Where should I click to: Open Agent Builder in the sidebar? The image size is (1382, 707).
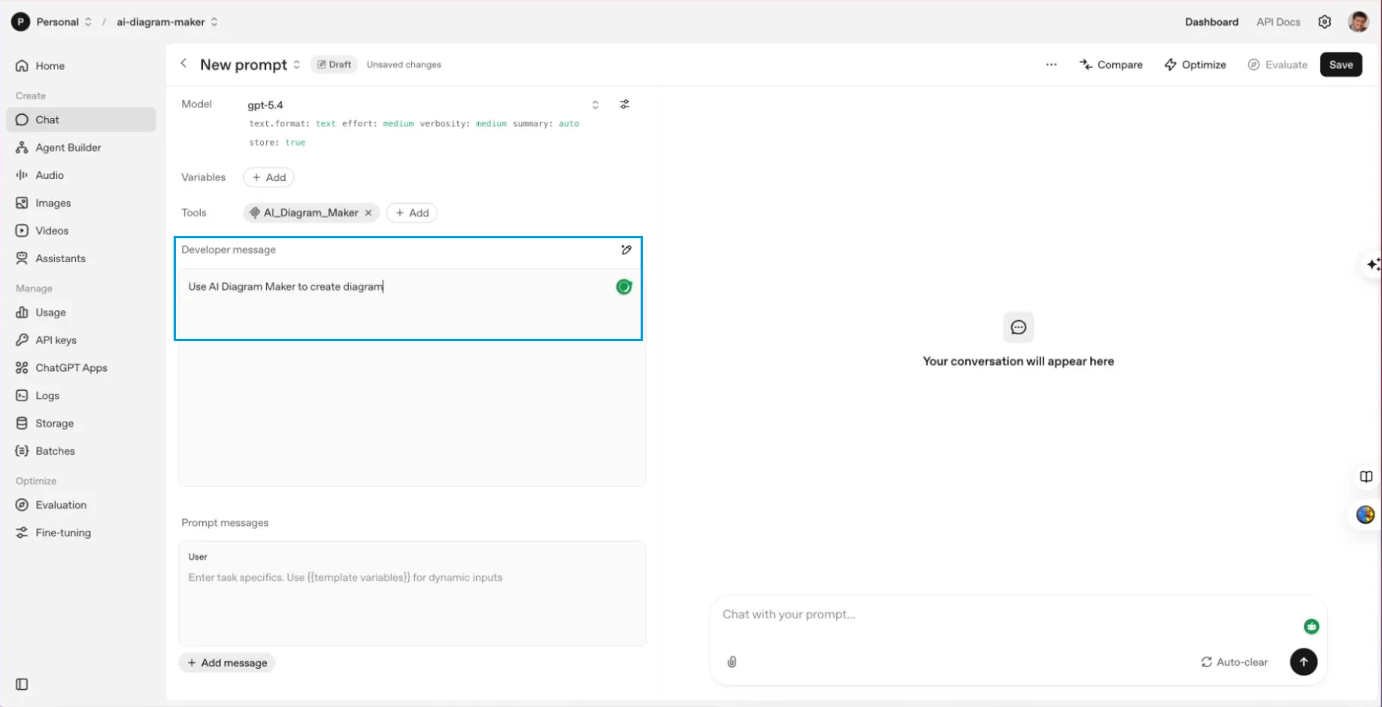[x=68, y=147]
